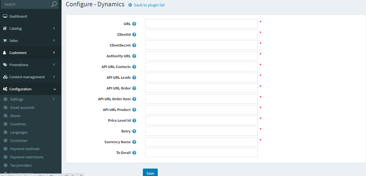
Task: Click the Dashboard monitor icon
Action: (5, 16)
